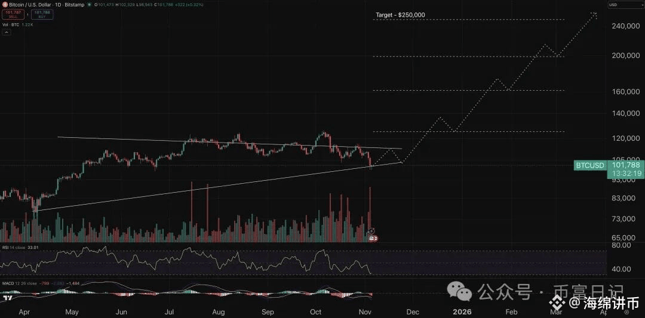Click the Sep label on time axis
The image size is (645, 318).
[268, 312]
